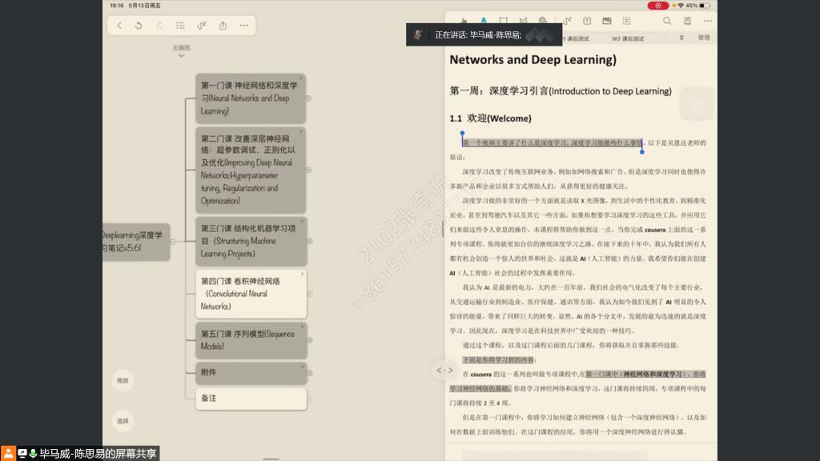
Task: Go back using the left chevron
Action: click(x=119, y=26)
